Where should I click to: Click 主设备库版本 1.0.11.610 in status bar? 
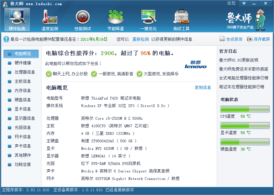(x=78, y=190)
